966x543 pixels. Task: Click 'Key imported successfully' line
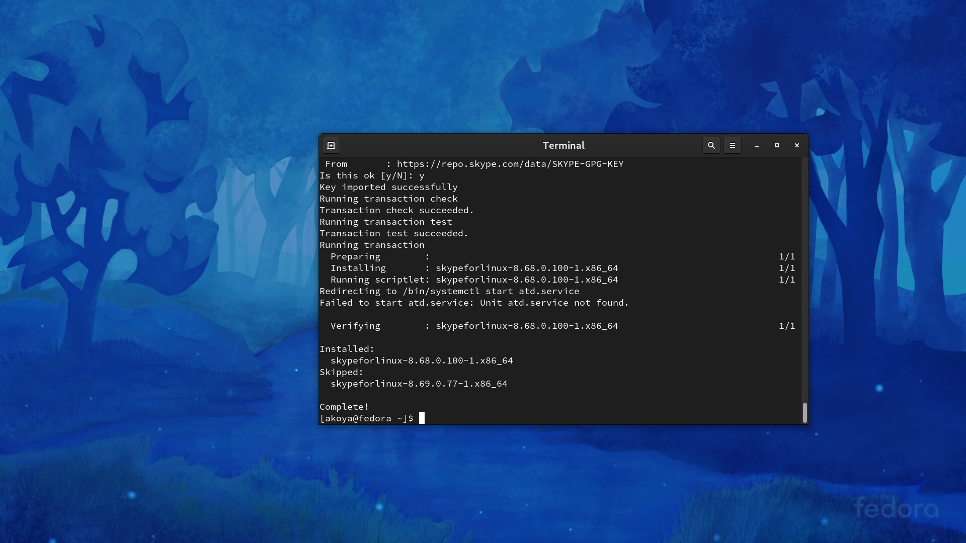tap(388, 187)
